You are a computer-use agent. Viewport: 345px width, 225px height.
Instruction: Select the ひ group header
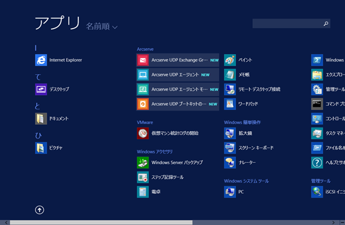38,135
